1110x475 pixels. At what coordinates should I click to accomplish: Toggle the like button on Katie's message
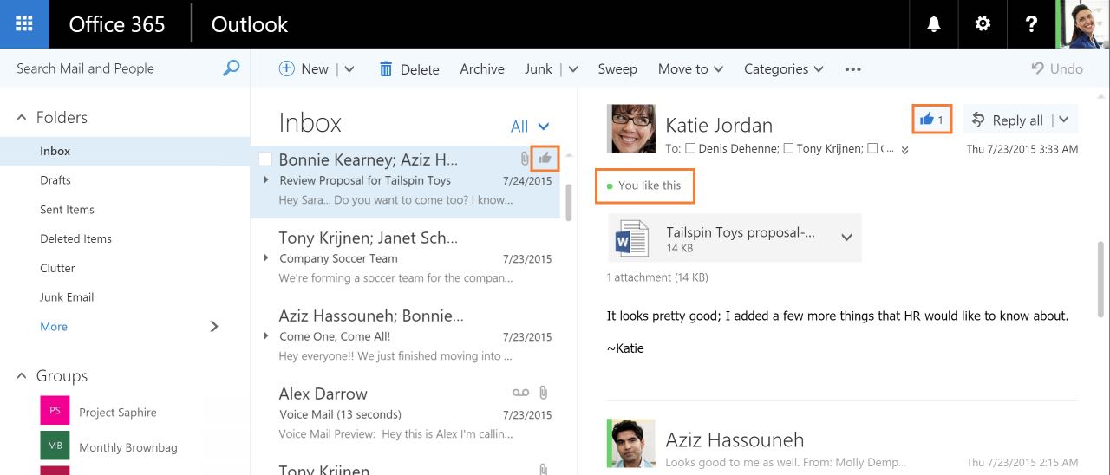click(932, 120)
